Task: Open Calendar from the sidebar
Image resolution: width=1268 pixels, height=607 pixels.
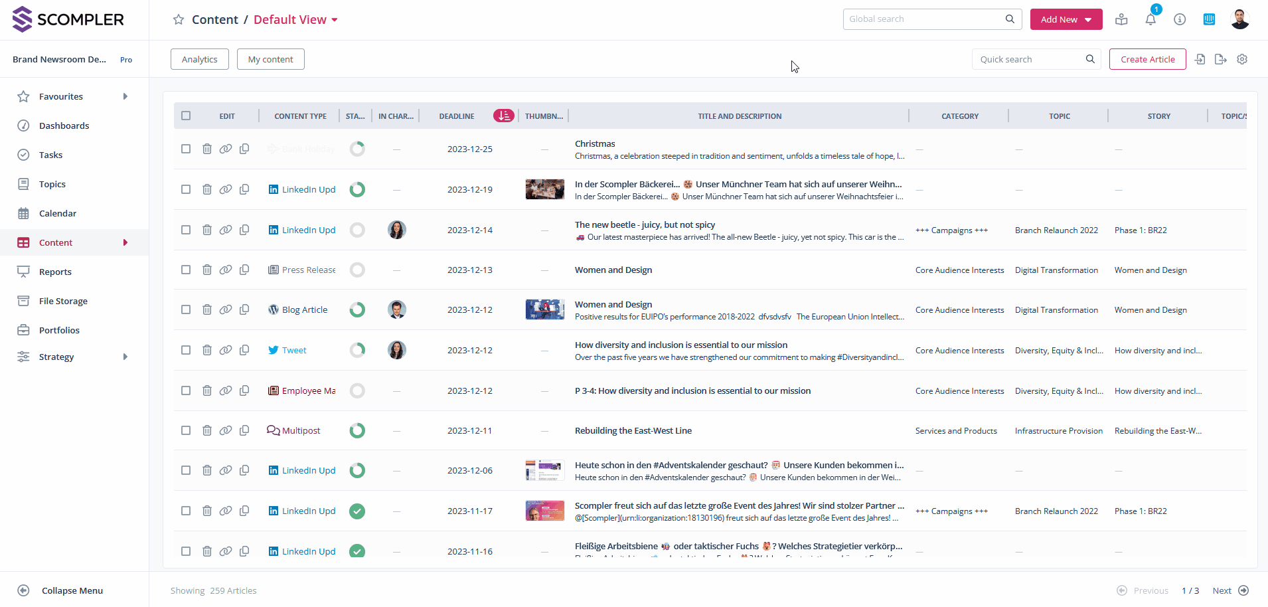Action: (x=58, y=213)
